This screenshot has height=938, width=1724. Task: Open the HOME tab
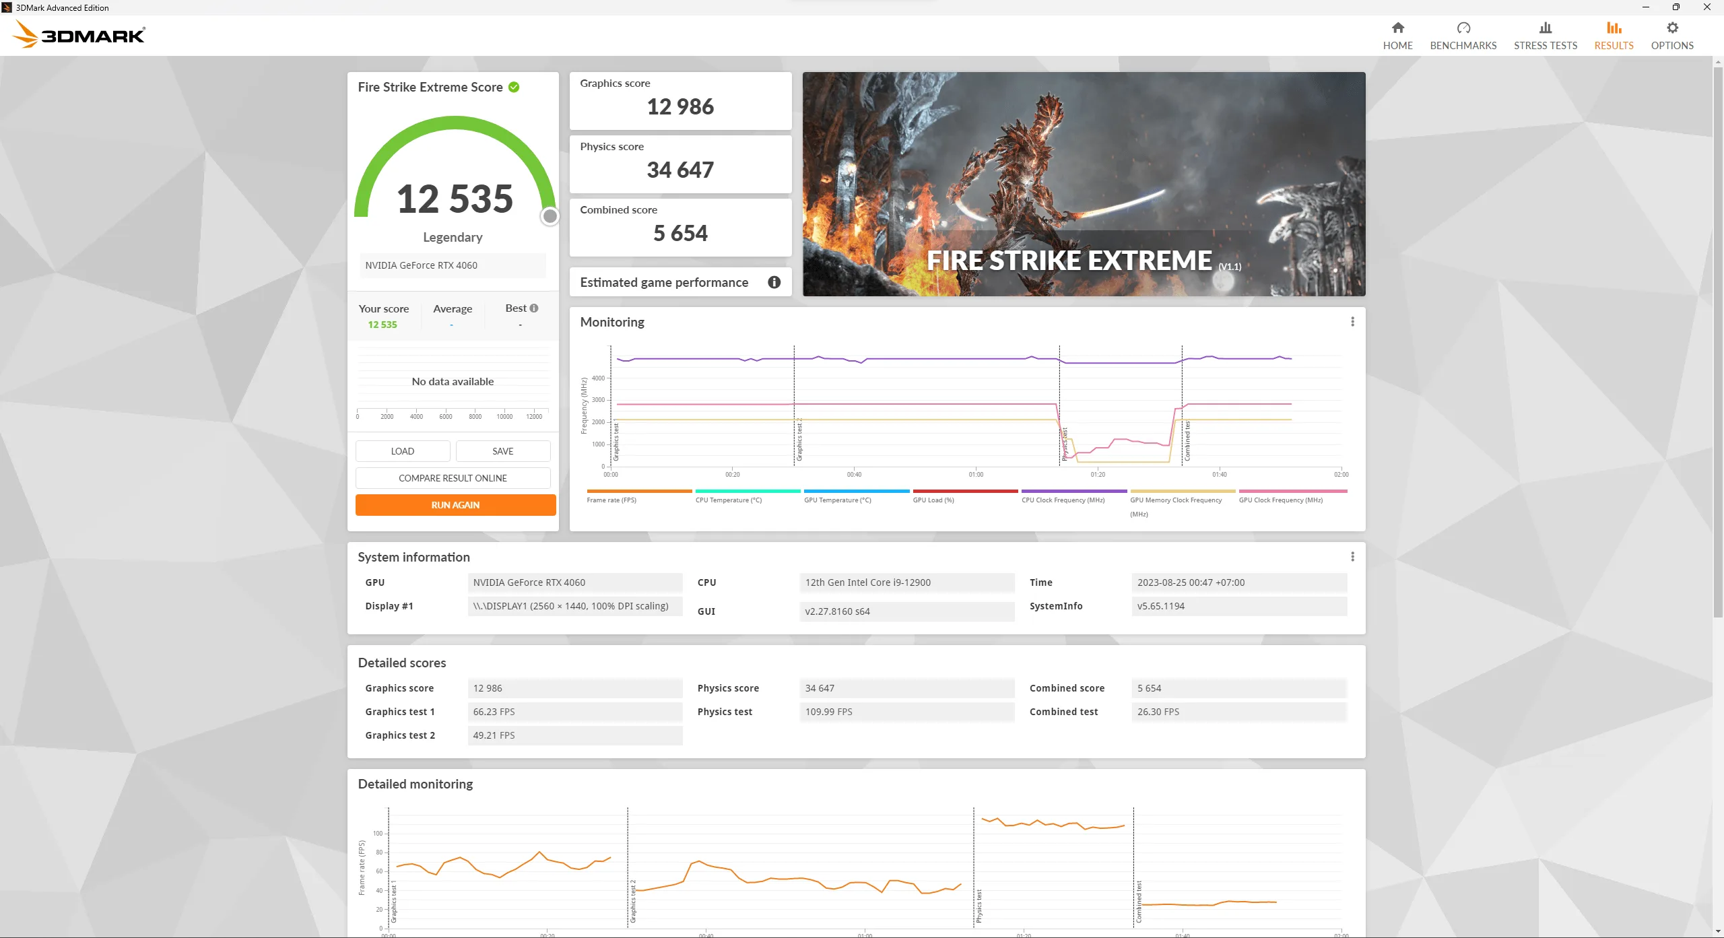click(1397, 36)
